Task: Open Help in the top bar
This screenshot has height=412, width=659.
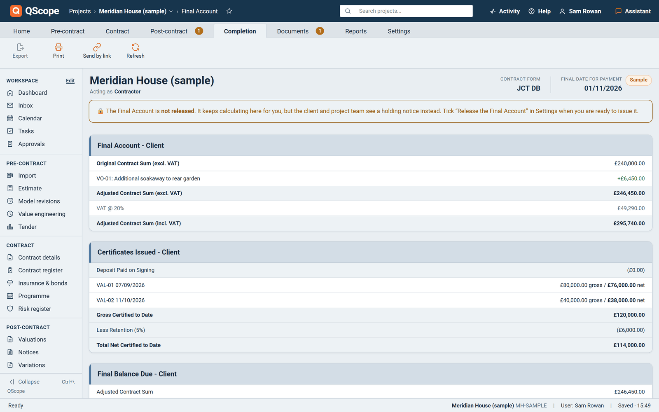Action: click(x=540, y=11)
